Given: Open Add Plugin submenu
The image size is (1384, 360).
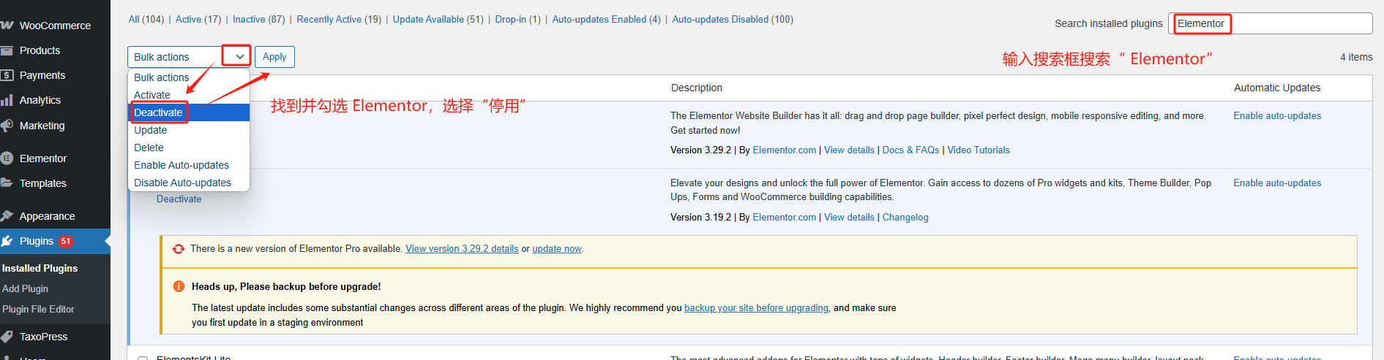Looking at the screenshot, I should 25,288.
